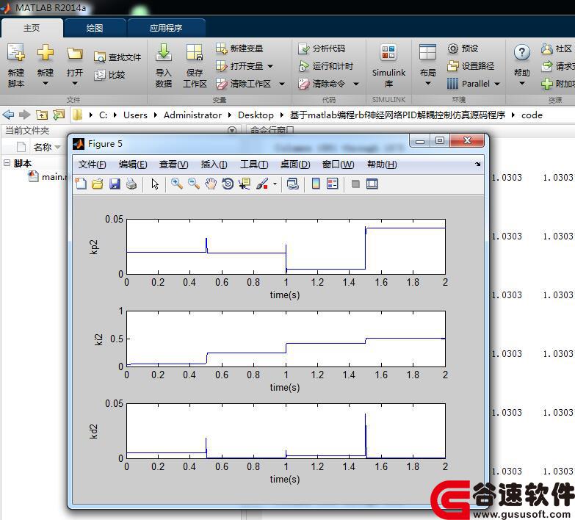The image size is (575, 520).
Task: Click the Compare (比较) button
Action: point(109,75)
